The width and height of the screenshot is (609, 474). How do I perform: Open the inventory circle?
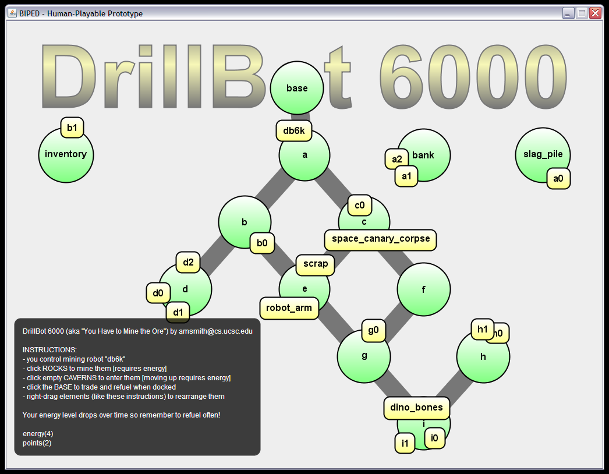65,154
